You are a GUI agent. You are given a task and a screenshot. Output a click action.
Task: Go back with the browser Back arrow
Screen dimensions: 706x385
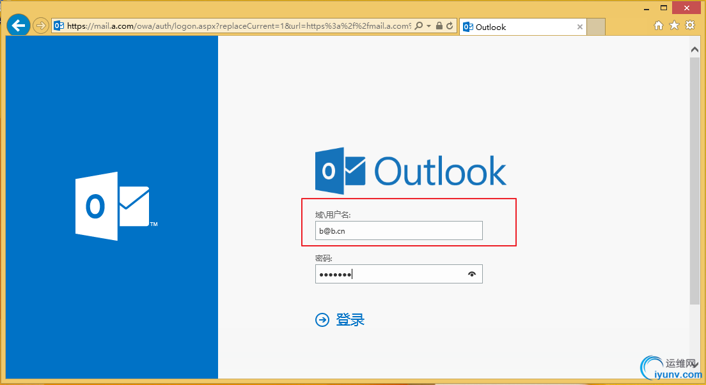19,25
